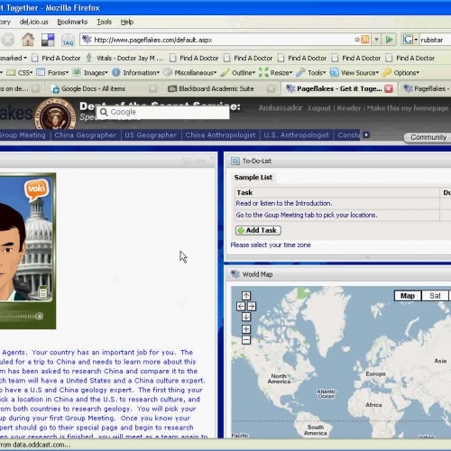Image resolution: width=451 pixels, height=451 pixels.
Task: Close the active Pageflakes - Get it Toge tab
Action: (x=389, y=88)
